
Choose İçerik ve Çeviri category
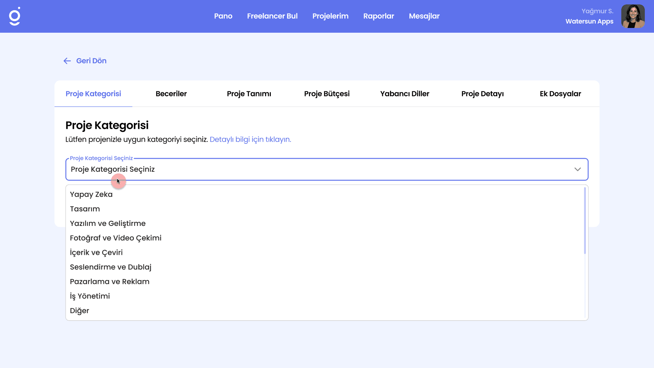pyautogui.click(x=96, y=252)
